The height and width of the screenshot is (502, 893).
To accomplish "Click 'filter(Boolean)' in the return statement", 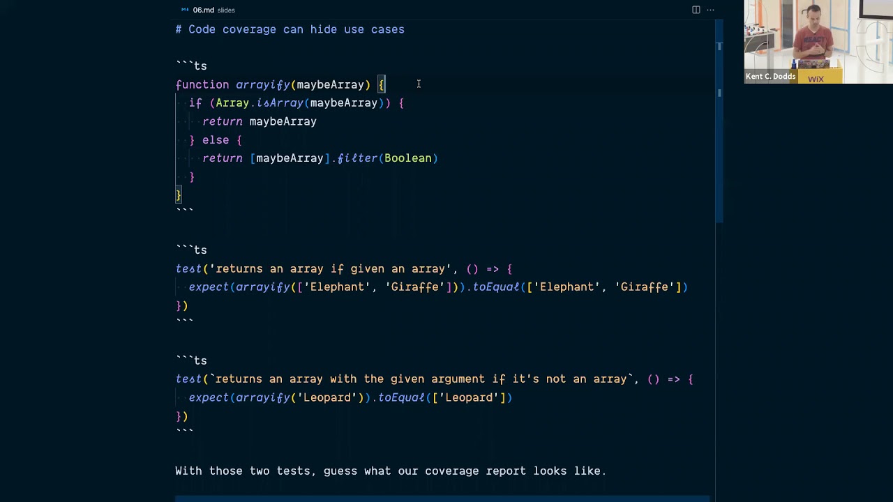I will (387, 158).
